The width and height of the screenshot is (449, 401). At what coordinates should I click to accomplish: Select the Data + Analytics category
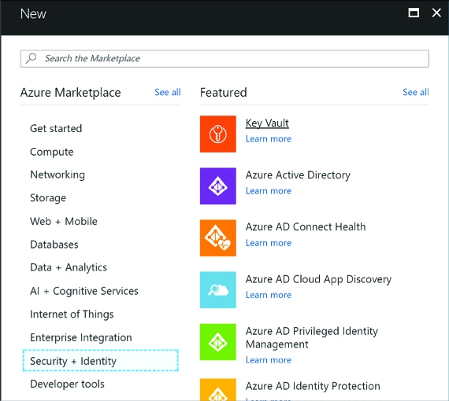(69, 267)
